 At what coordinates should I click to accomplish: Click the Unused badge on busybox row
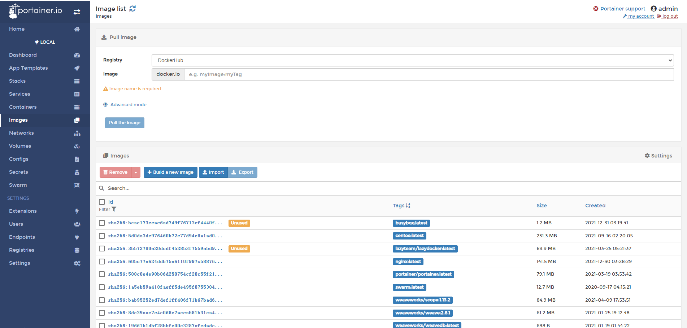coord(239,223)
